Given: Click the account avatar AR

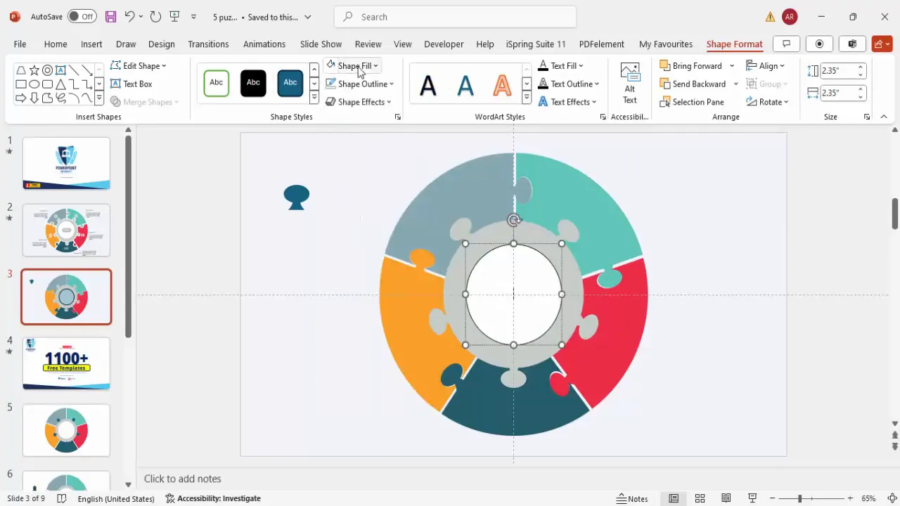Looking at the screenshot, I should (790, 17).
